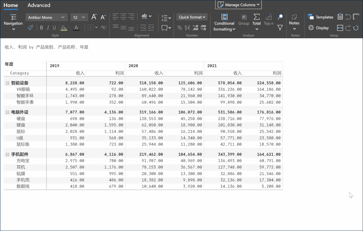
Task: Open the Quick format dropdown
Action: click(192, 17)
